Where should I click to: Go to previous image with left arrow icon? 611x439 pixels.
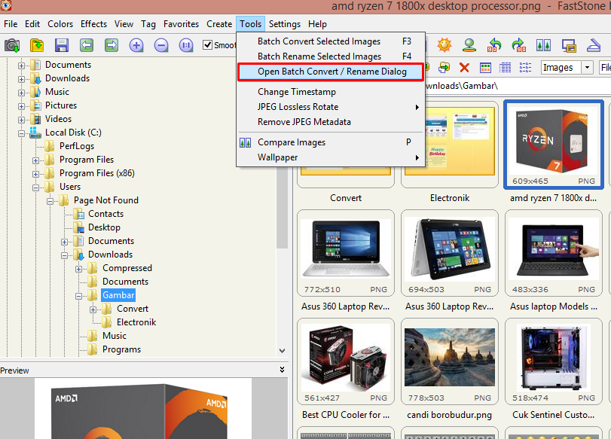point(87,46)
